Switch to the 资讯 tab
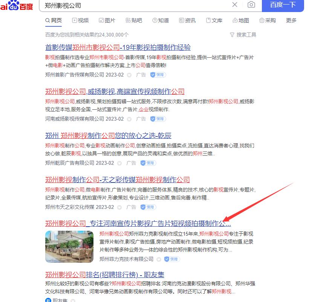The height and width of the screenshot is (302, 312). click(187, 20)
